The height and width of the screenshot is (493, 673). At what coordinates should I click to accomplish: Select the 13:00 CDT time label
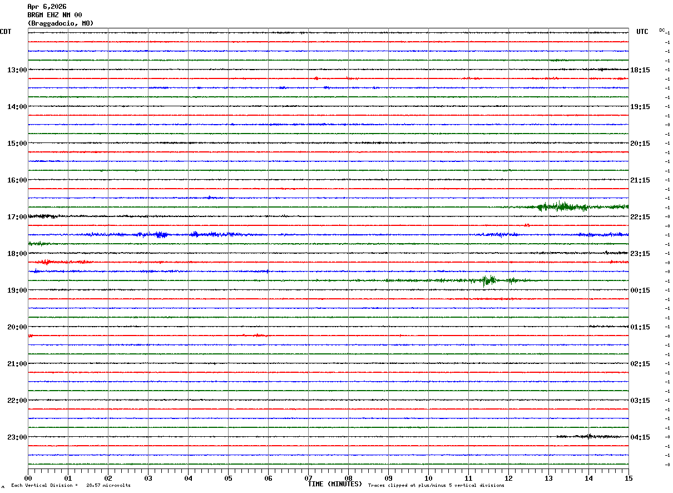17,70
